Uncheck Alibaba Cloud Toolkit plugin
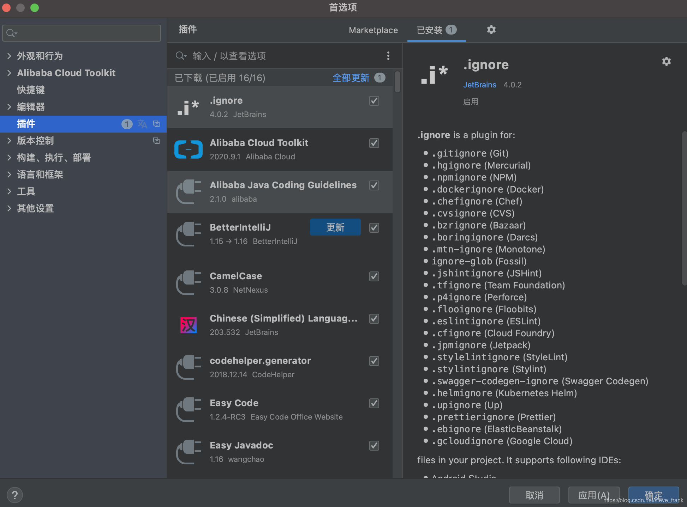This screenshot has width=687, height=507. click(374, 143)
